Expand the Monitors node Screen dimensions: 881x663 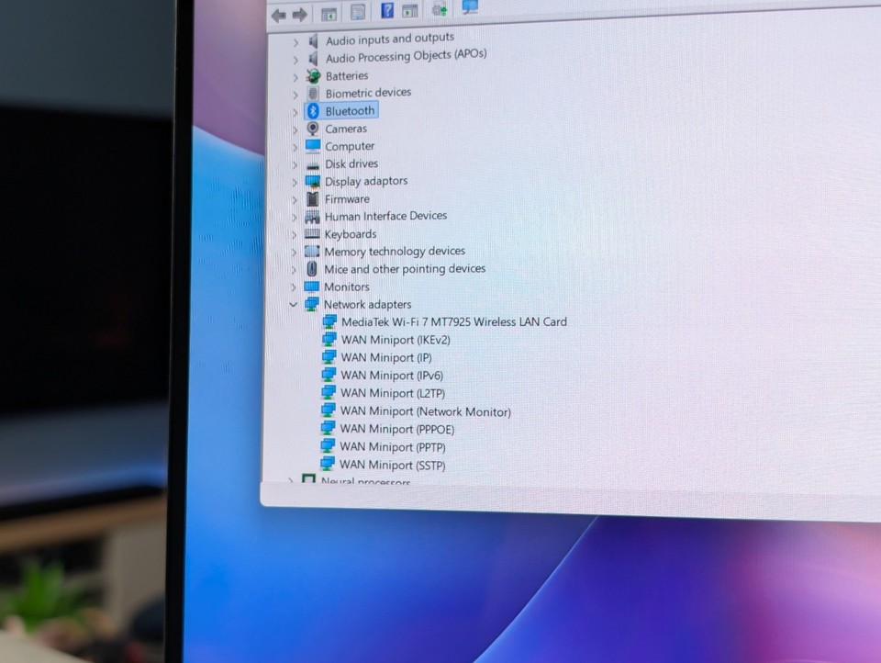294,287
